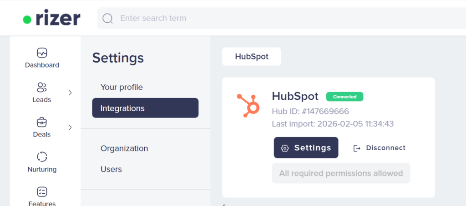Image resolution: width=466 pixels, height=206 pixels.
Task: Click the search magnifier icon
Action: point(108,18)
